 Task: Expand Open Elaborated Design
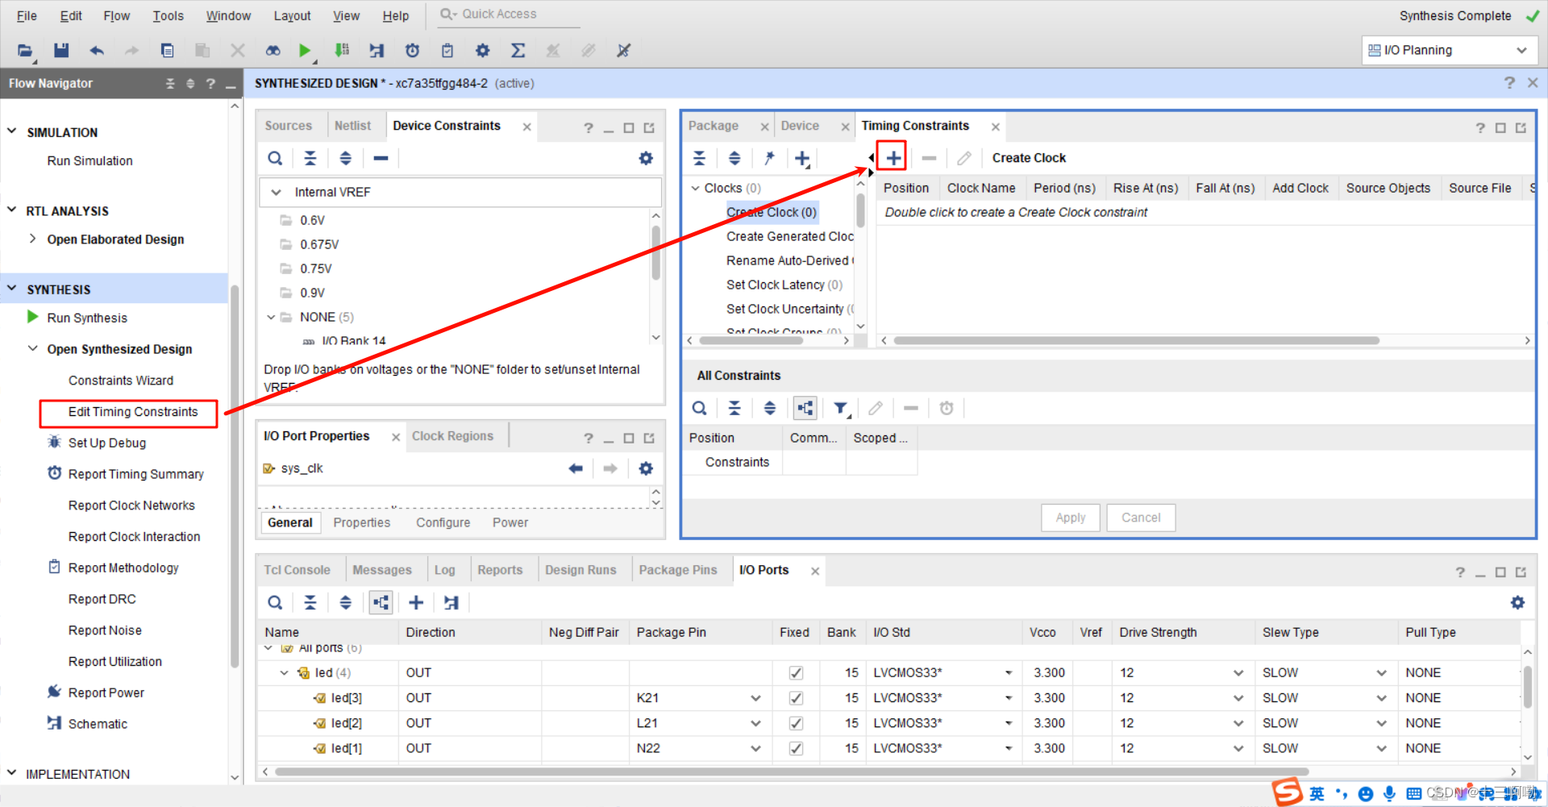click(x=32, y=239)
